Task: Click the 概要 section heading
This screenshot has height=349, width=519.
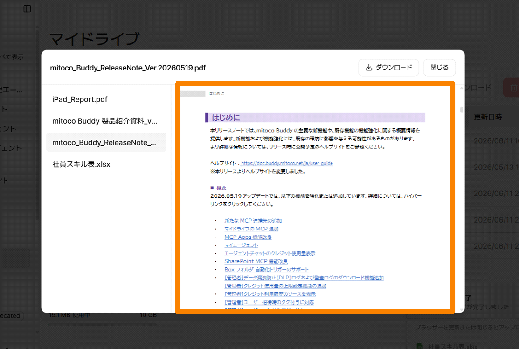Action: (221, 188)
